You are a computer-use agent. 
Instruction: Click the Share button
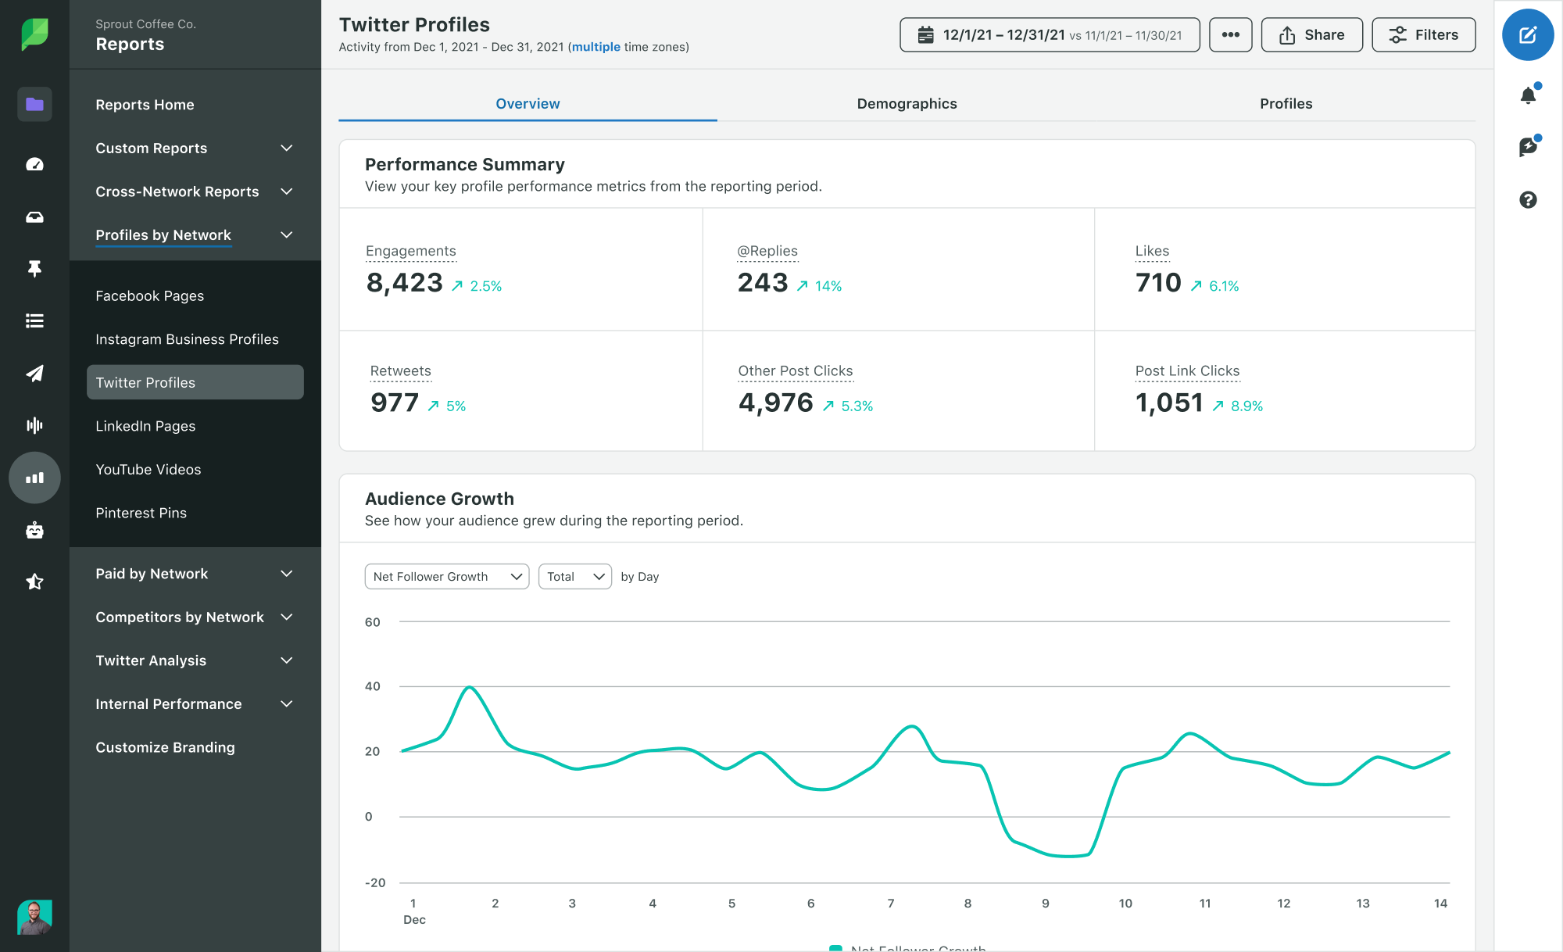(x=1312, y=34)
